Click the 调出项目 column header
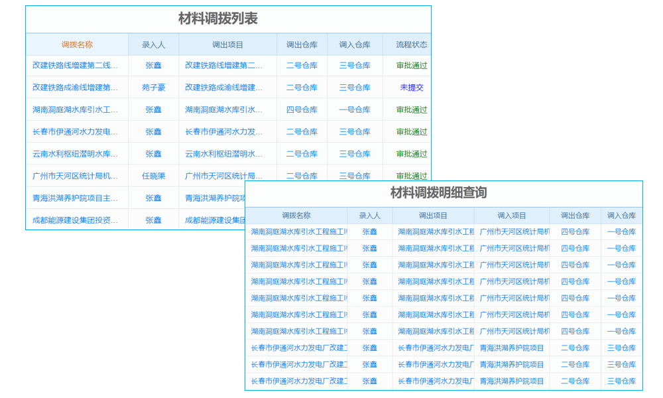The height and width of the screenshot is (398, 663). [x=229, y=43]
